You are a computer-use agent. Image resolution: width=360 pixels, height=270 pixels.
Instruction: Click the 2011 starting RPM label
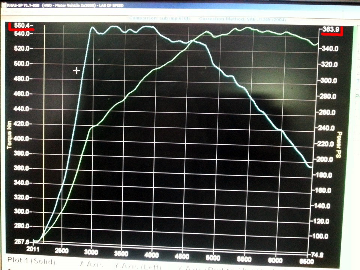33,249
